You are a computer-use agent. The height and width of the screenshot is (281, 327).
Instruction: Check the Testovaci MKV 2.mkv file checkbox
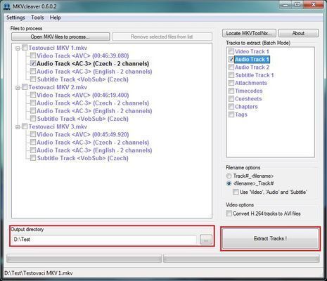pyautogui.click(x=25, y=87)
